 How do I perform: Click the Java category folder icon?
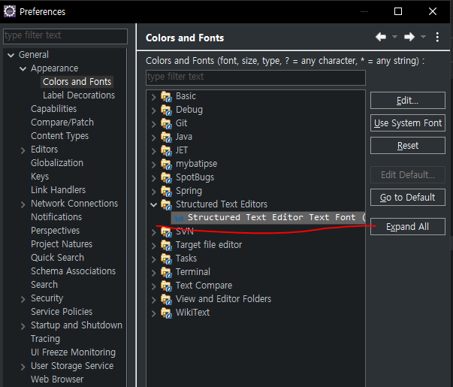pos(166,137)
